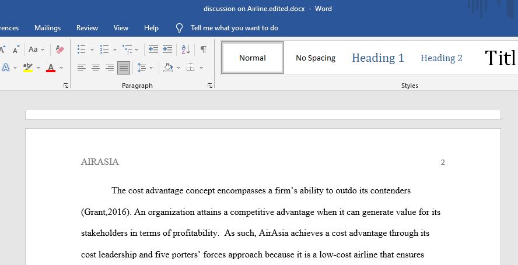The image size is (518, 265).
Task: Open the font color dropdown arrow
Action: 61,68
